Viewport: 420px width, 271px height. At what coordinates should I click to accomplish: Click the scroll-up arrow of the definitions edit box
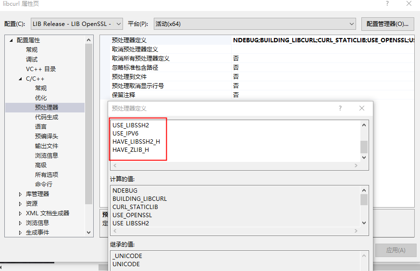pos(364,125)
